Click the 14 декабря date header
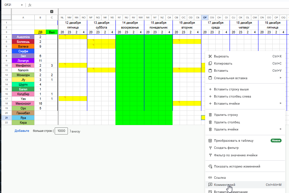 [x=130, y=23]
